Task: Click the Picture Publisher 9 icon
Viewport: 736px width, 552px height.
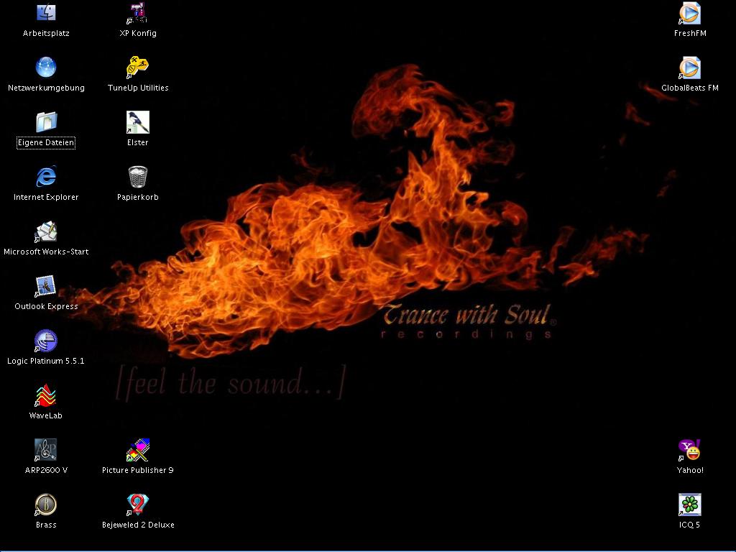Action: (138, 450)
